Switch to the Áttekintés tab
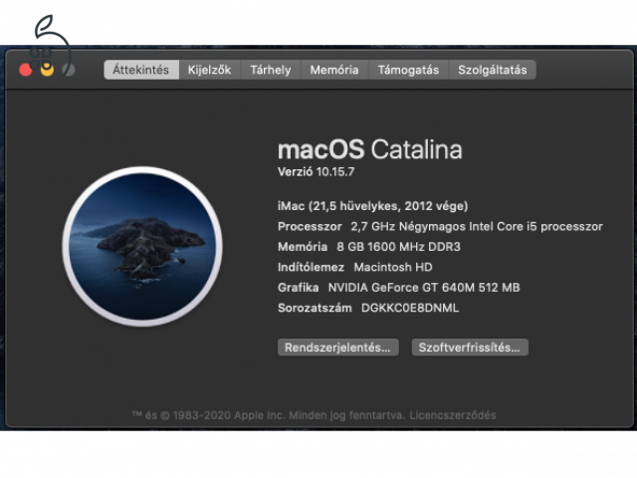This screenshot has height=478, width=637. tap(141, 70)
